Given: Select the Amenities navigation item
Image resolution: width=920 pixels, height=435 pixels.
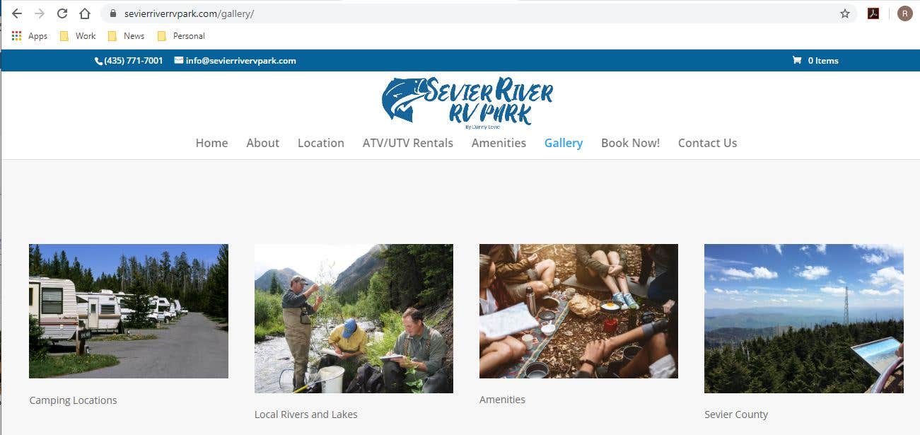Looking at the screenshot, I should (x=499, y=143).
